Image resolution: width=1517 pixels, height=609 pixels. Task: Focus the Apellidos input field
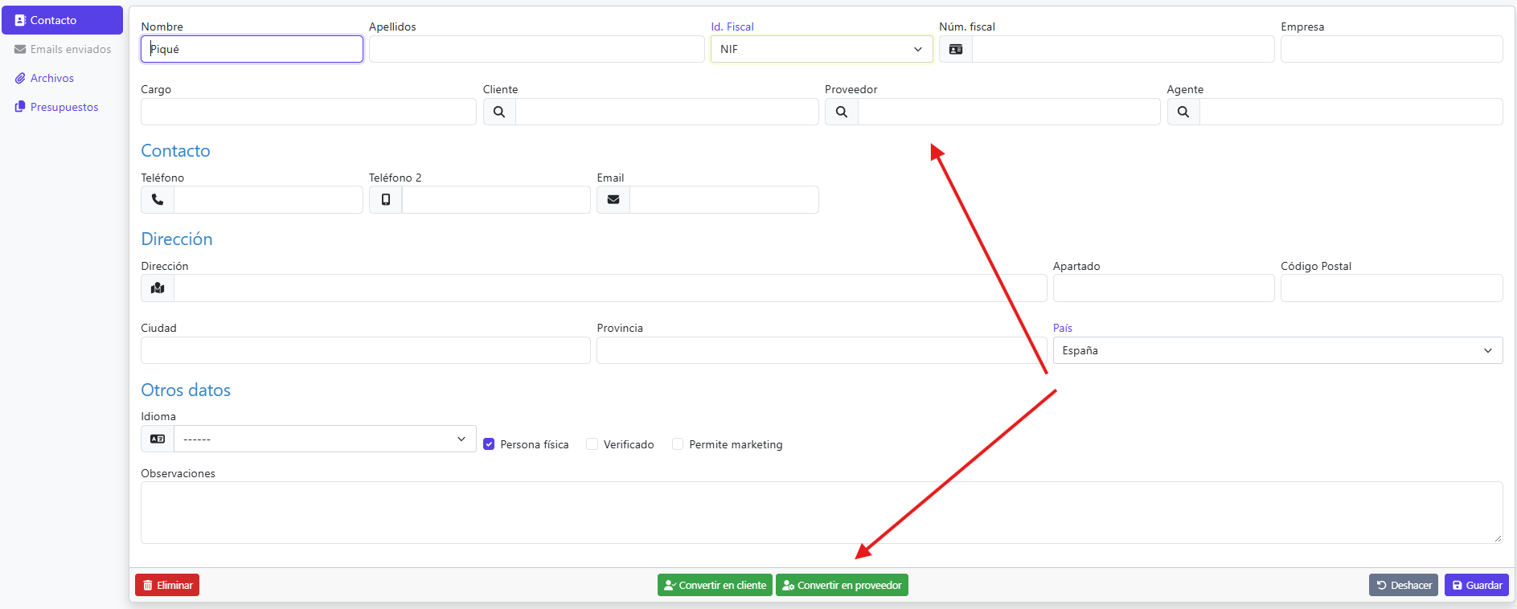coord(536,49)
